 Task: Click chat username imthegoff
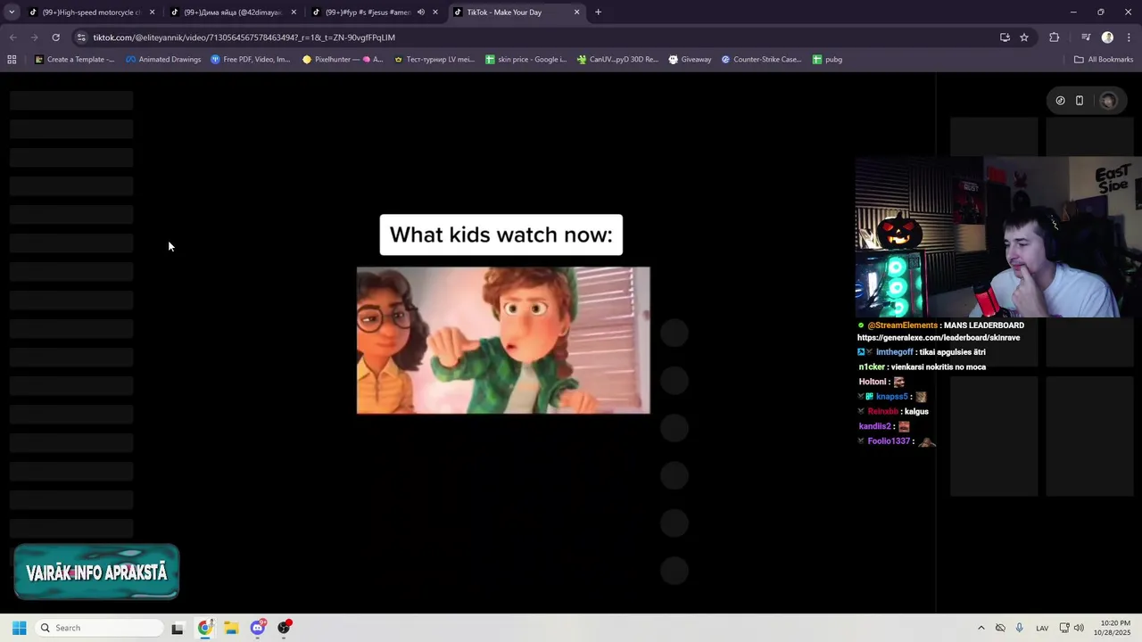[895, 352]
